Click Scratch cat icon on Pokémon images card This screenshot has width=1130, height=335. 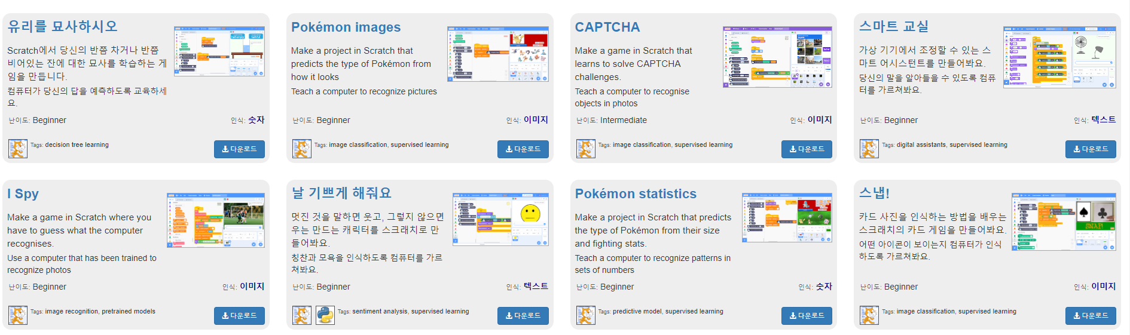[302, 149]
